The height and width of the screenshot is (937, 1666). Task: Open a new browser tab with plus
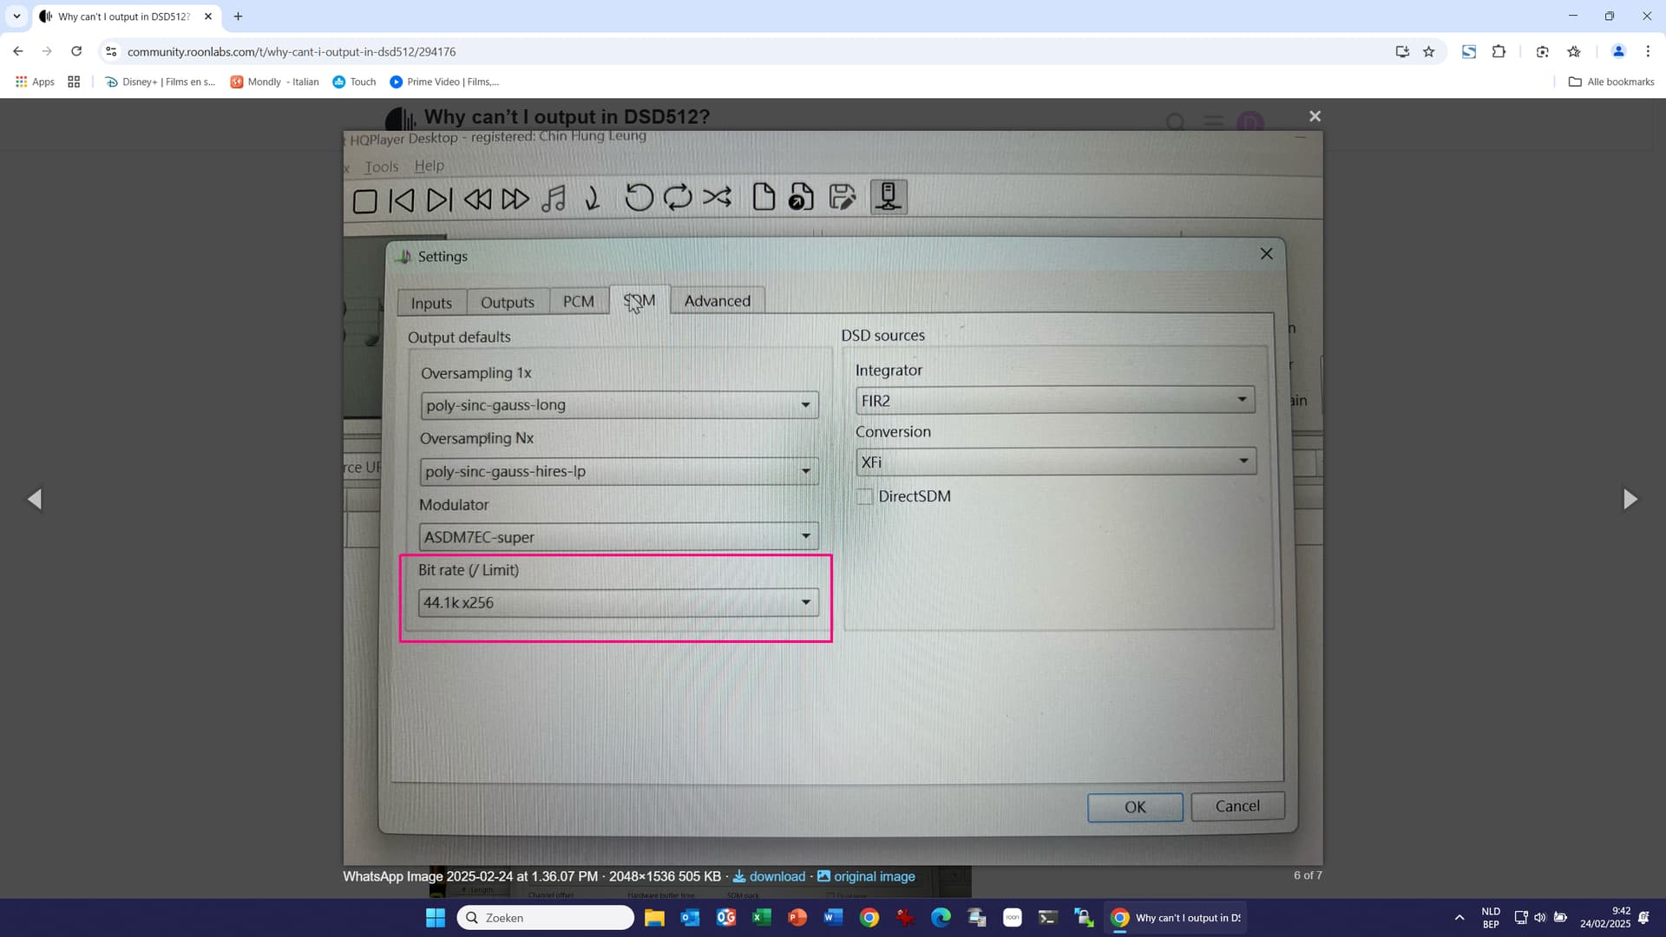pos(238,16)
